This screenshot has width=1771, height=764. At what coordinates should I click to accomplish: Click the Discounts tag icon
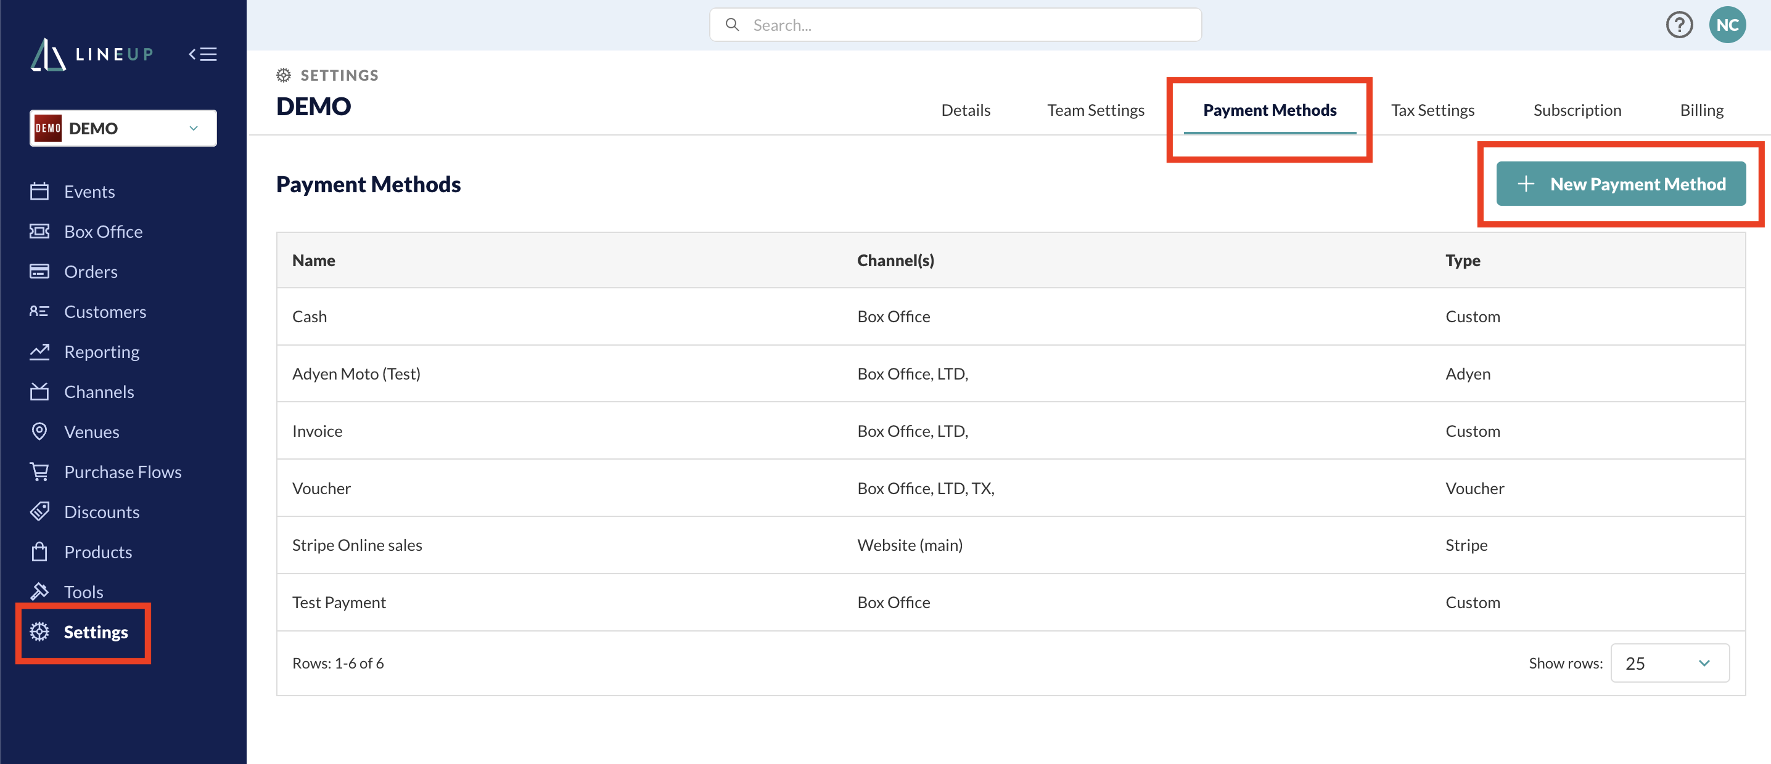tap(40, 511)
